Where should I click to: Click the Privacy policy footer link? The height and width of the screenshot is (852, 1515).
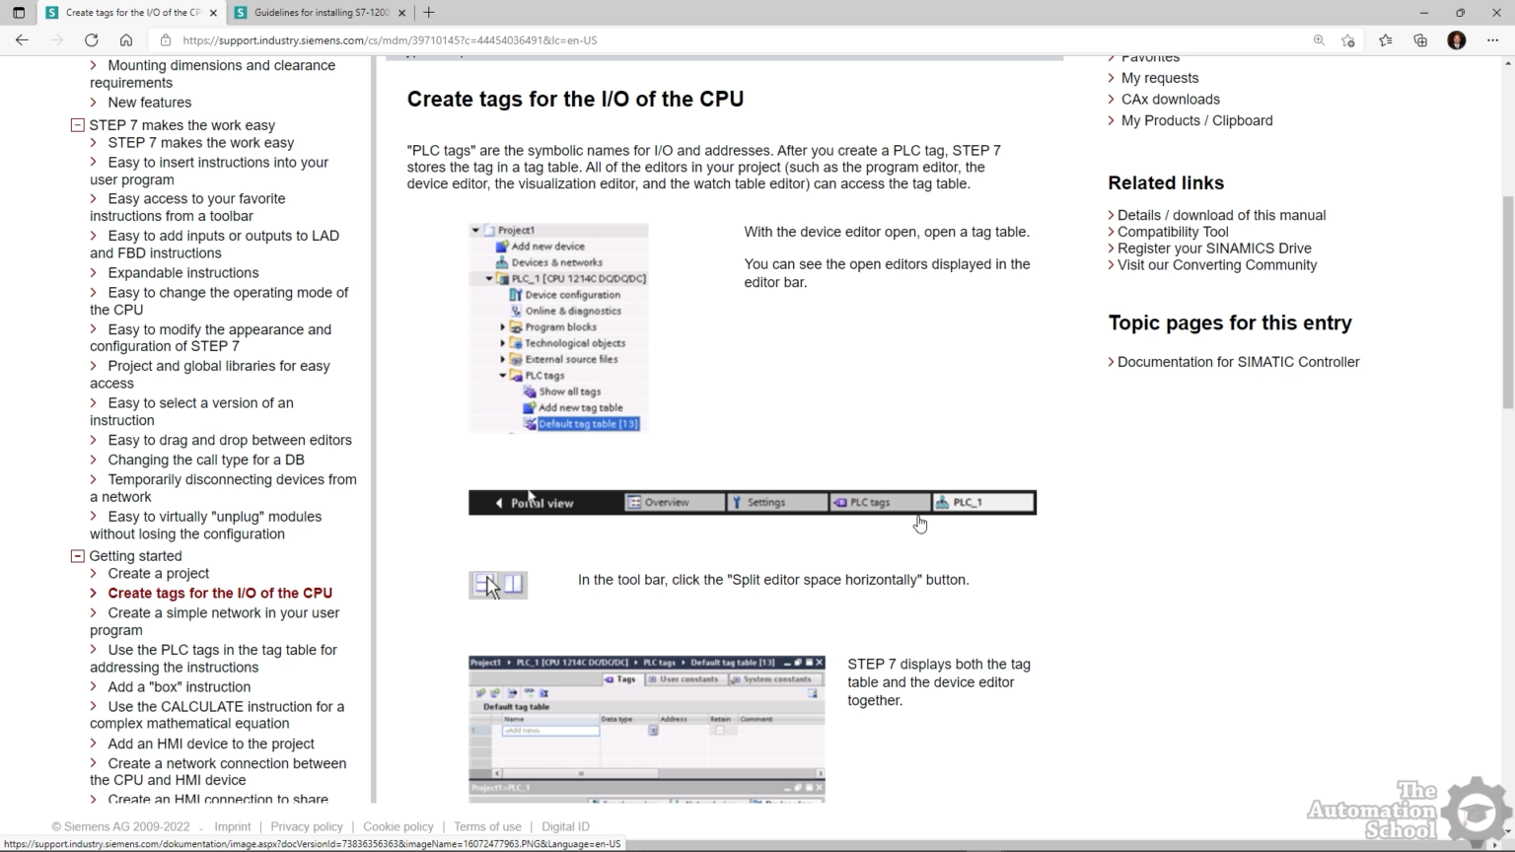pyautogui.click(x=307, y=826)
